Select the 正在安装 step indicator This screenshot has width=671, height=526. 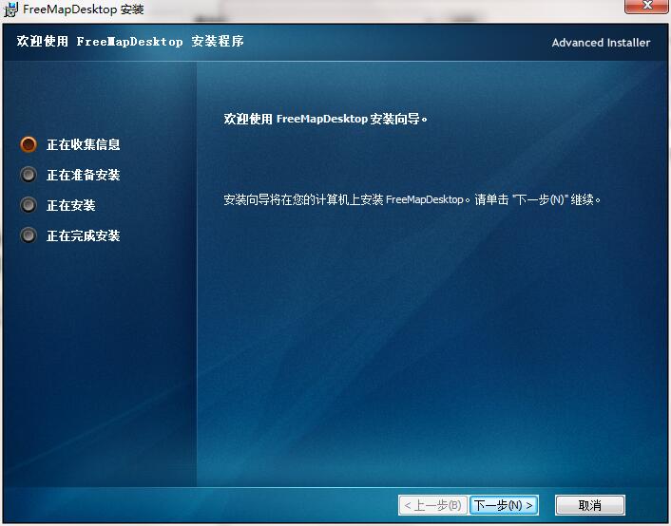coord(29,205)
